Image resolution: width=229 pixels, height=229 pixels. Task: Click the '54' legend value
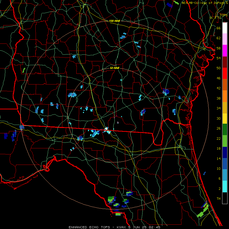click(x=219, y=58)
